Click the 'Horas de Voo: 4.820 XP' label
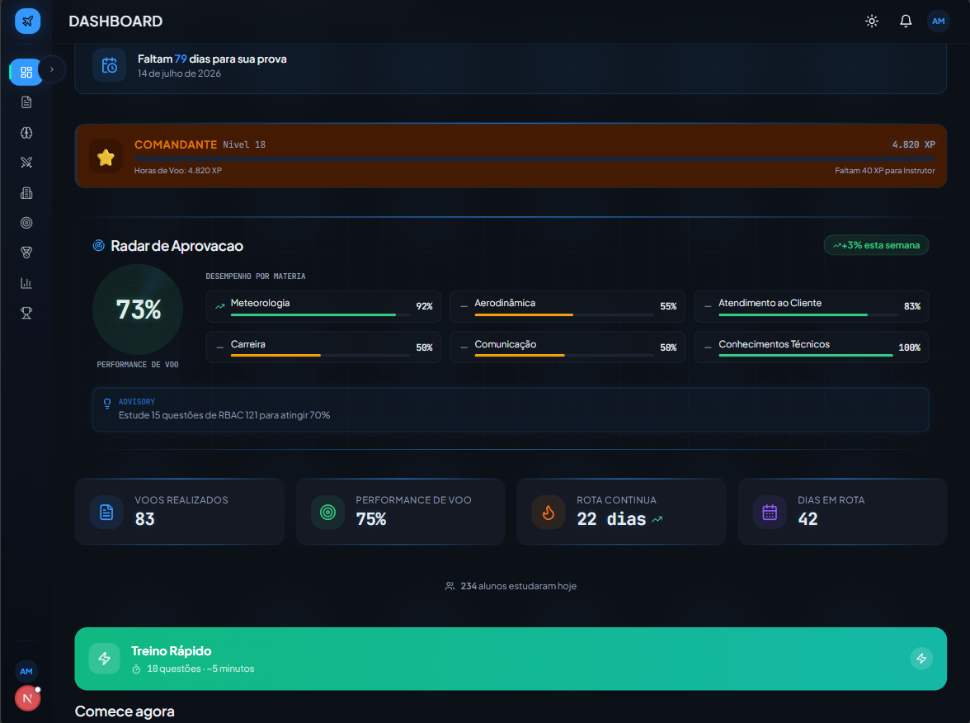 [177, 171]
